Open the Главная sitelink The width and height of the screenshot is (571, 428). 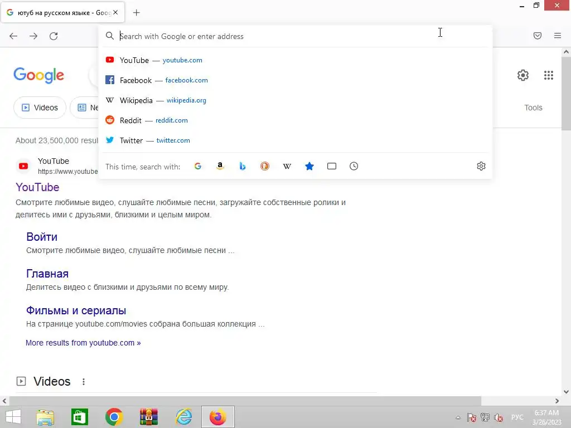point(47,274)
